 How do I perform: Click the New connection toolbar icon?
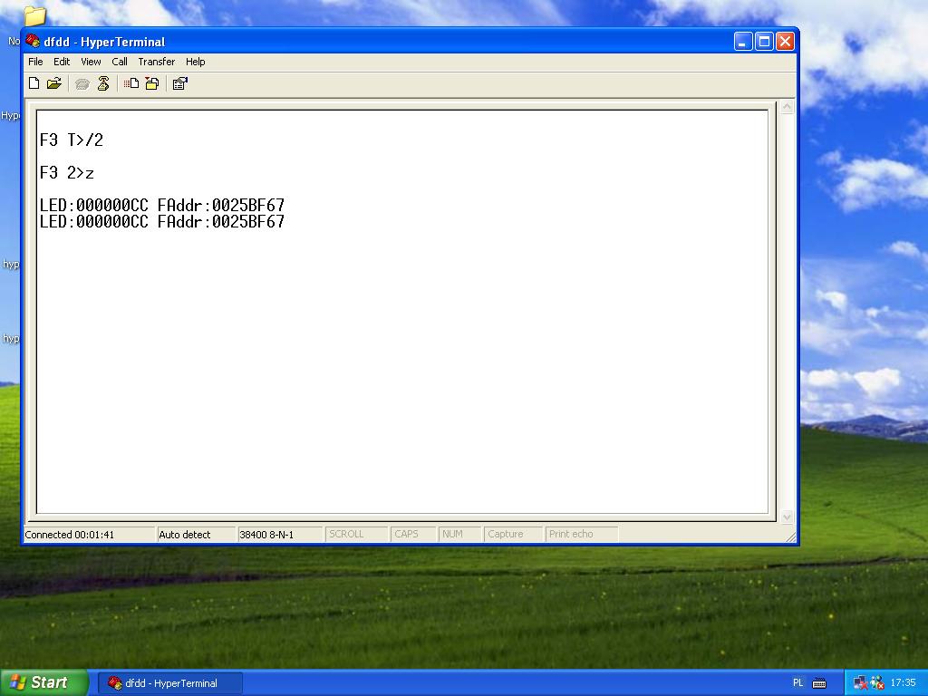(x=34, y=83)
